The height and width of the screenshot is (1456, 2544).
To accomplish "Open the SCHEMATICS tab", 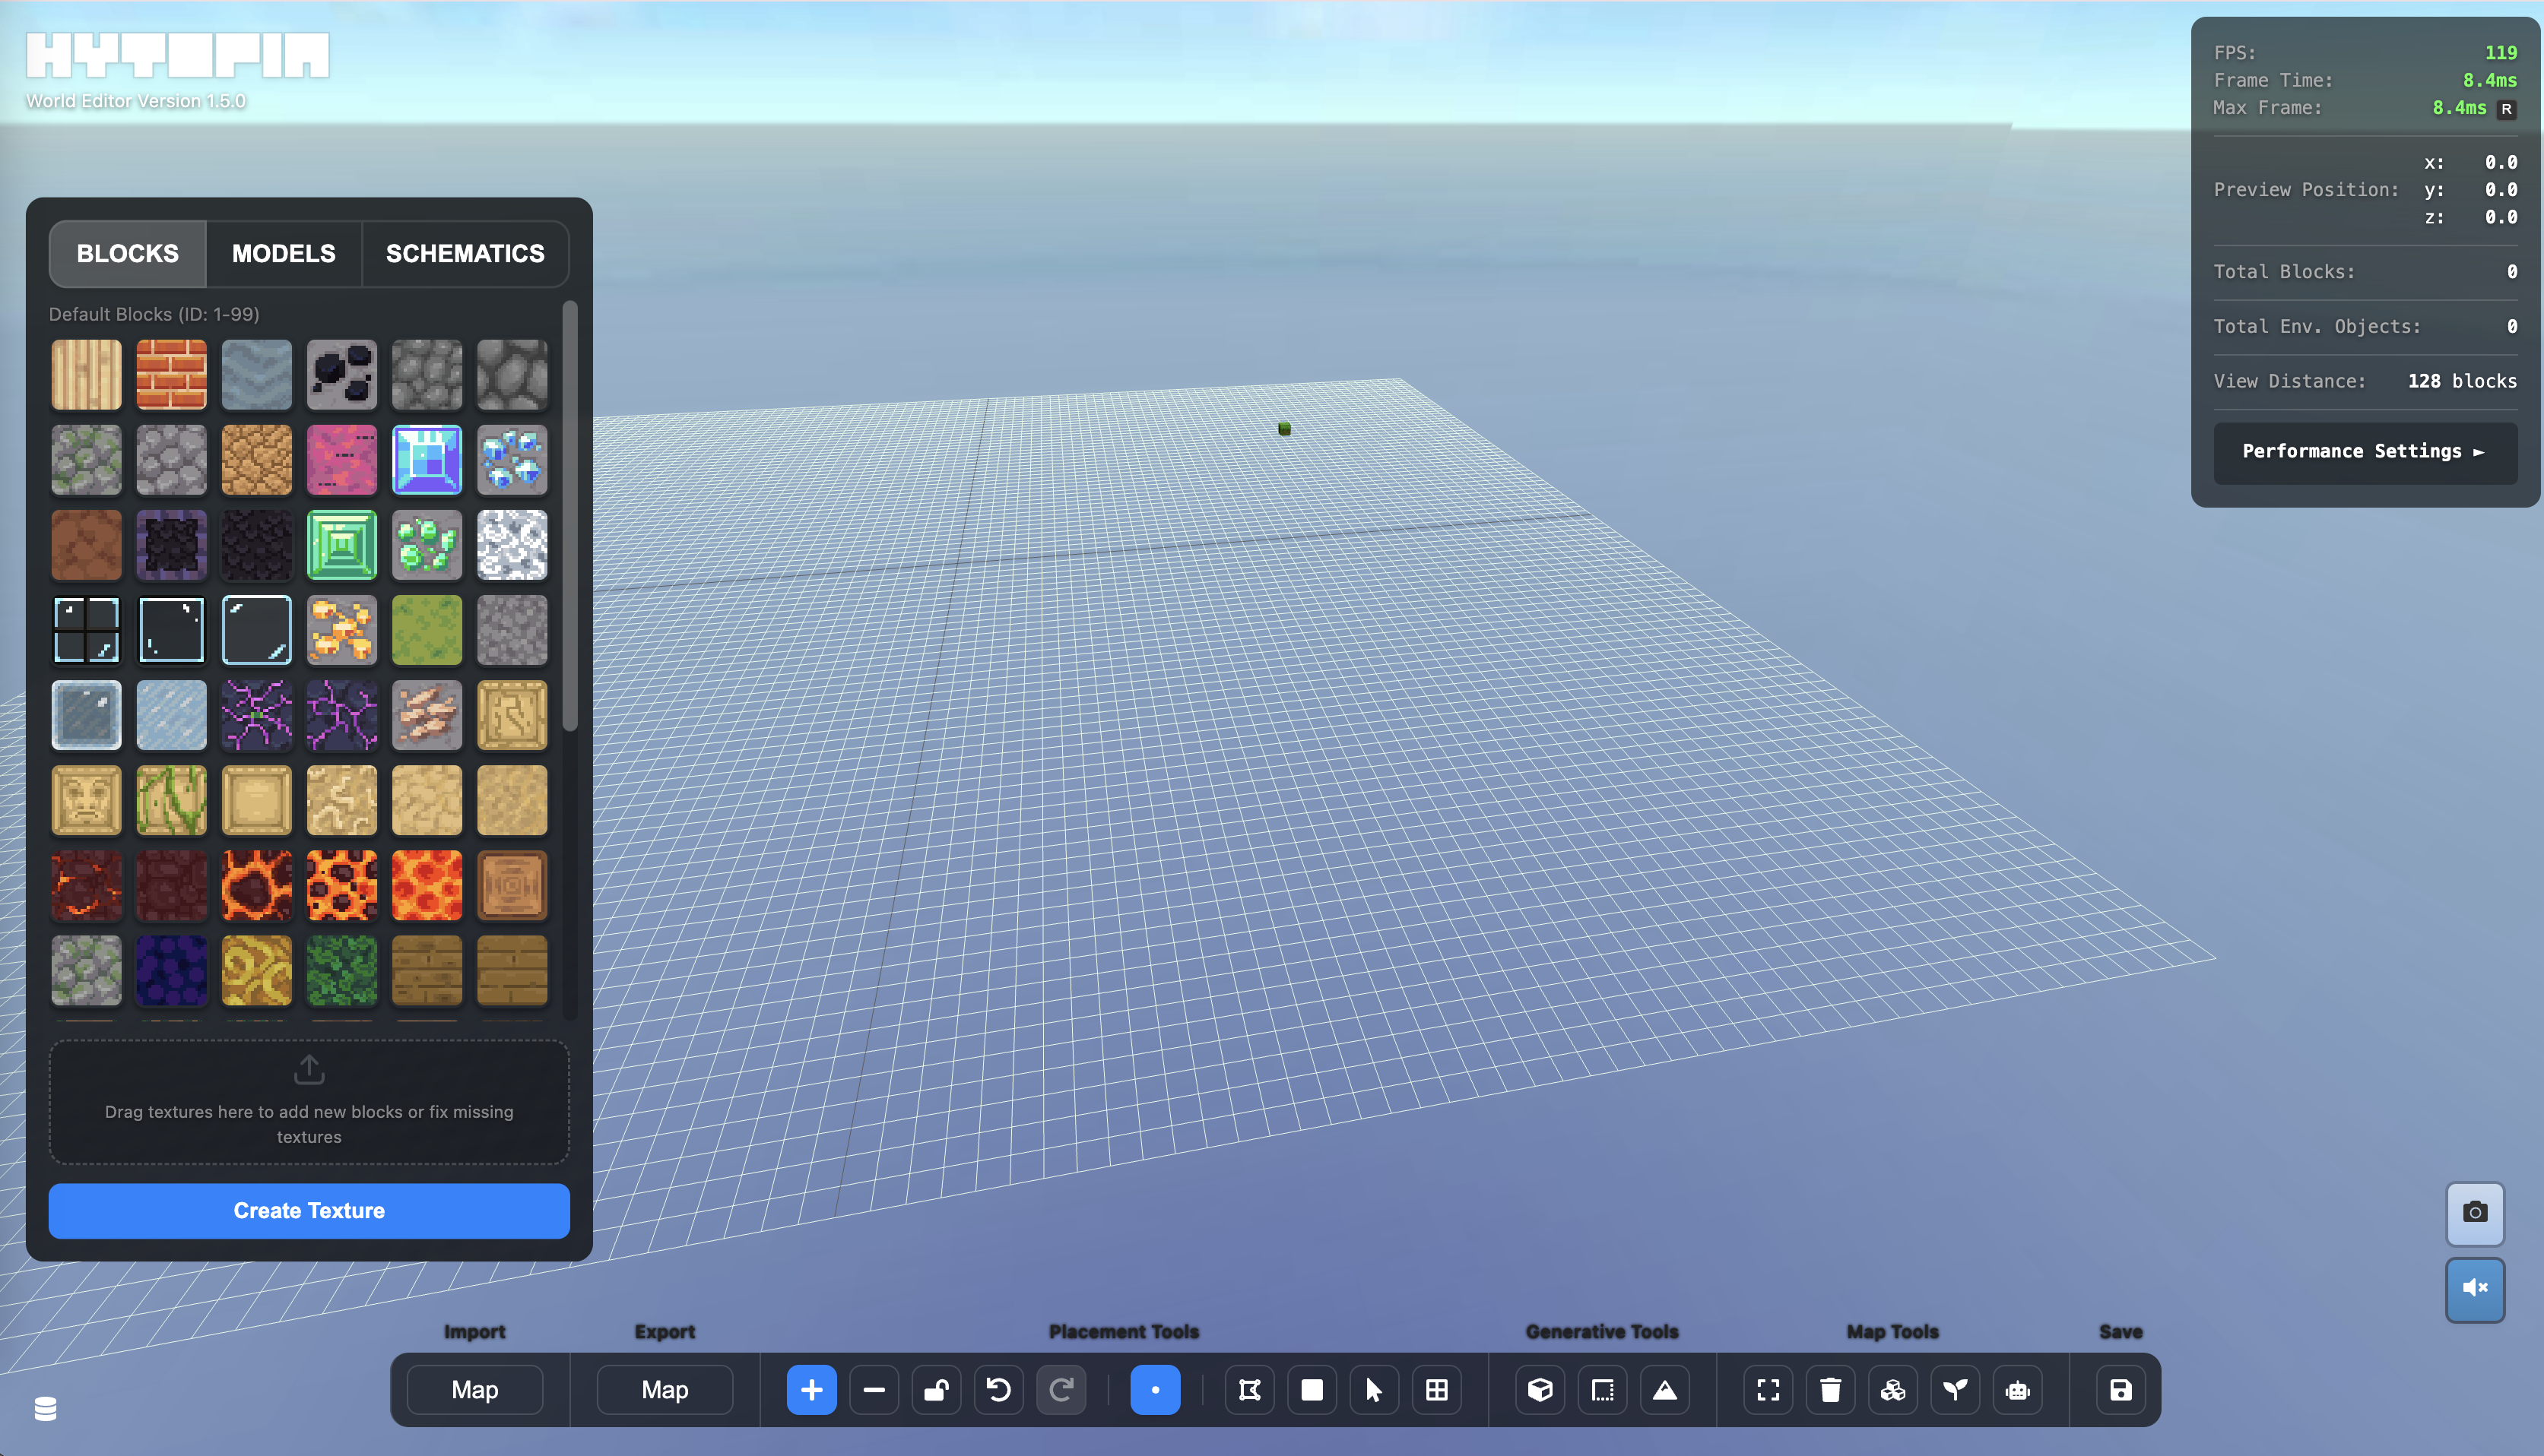I will pos(465,253).
